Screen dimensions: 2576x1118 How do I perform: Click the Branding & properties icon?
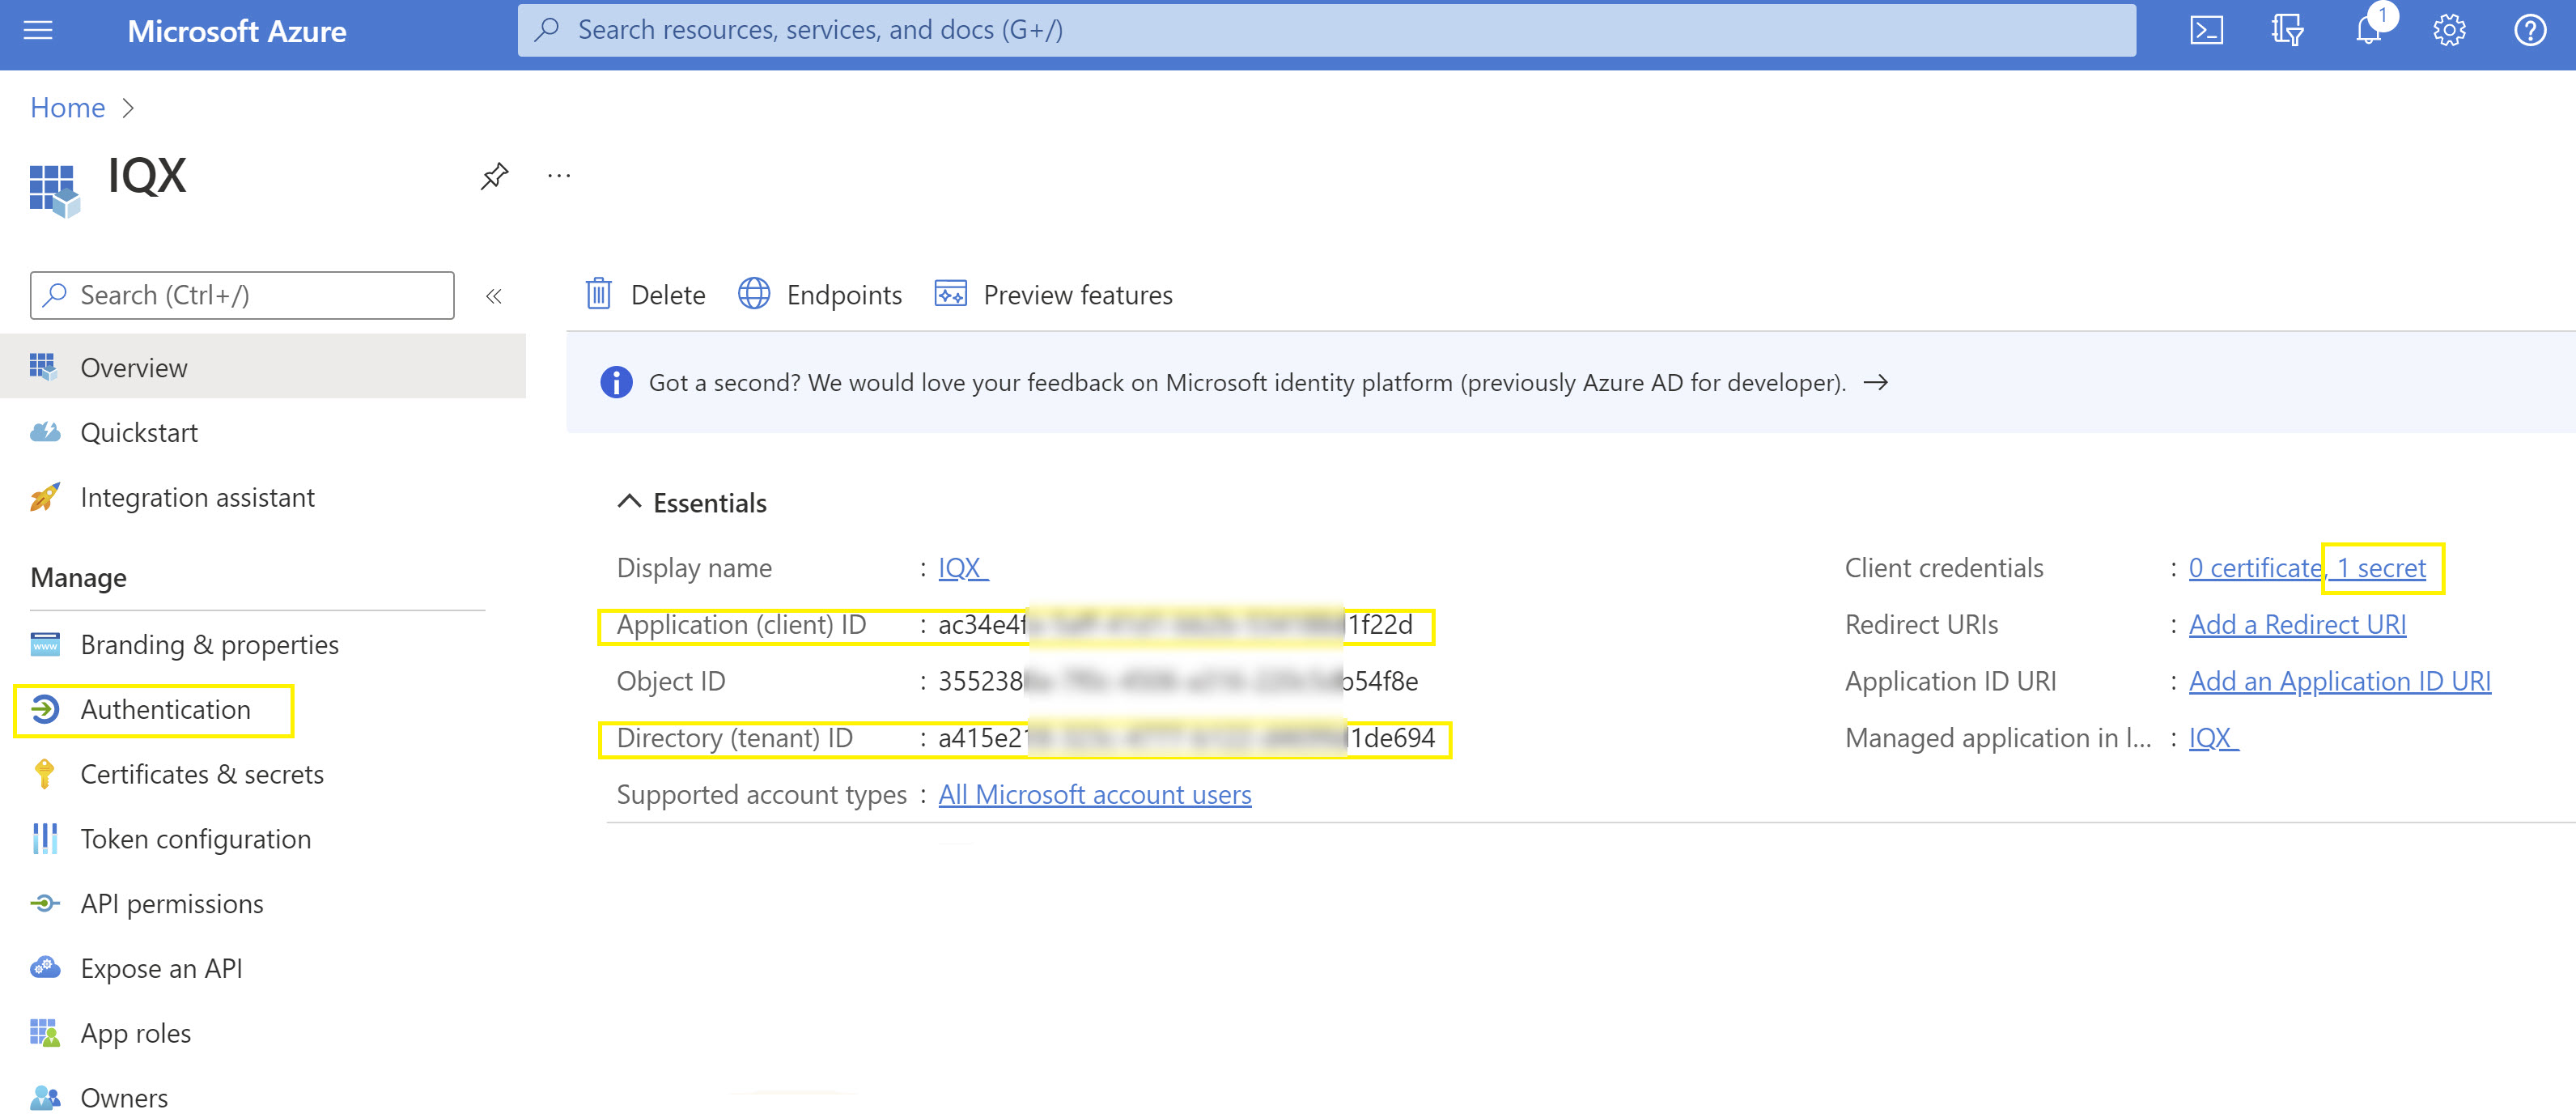click(x=44, y=644)
